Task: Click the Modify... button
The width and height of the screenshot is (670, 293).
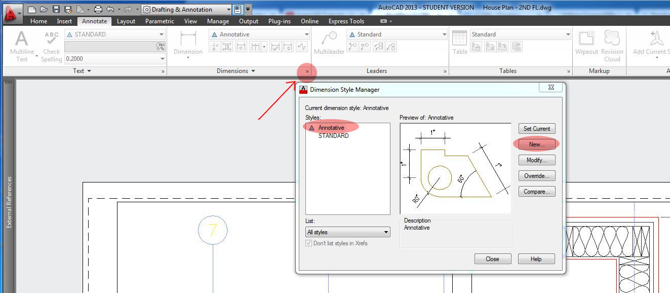Action: [x=537, y=160]
